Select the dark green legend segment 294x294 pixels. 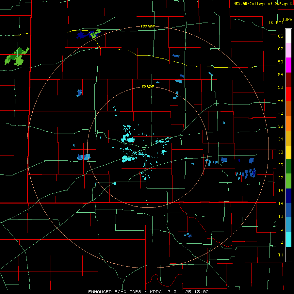(x=288, y=166)
